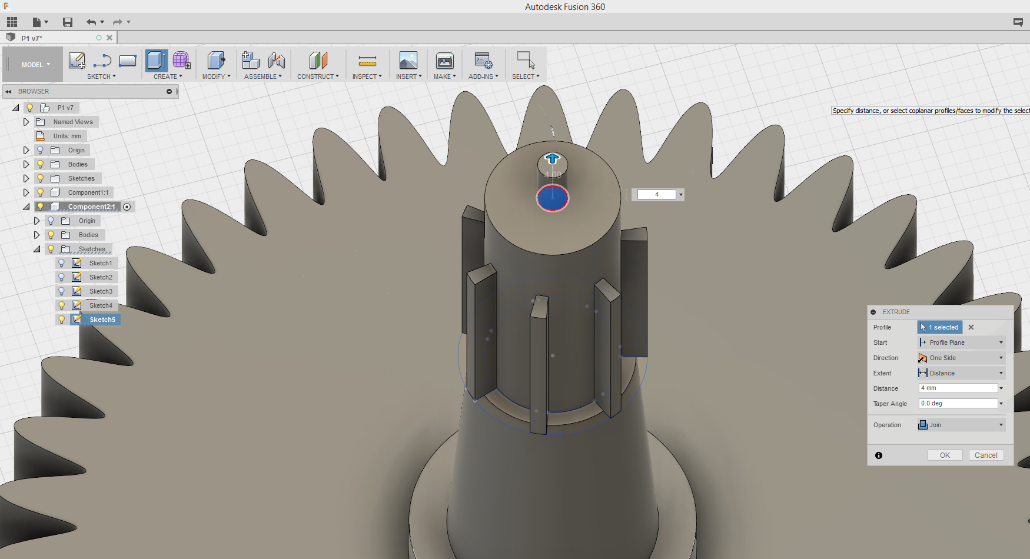Image resolution: width=1030 pixels, height=559 pixels.
Task: Click the extrude direction arrow manipulator
Action: (x=552, y=158)
